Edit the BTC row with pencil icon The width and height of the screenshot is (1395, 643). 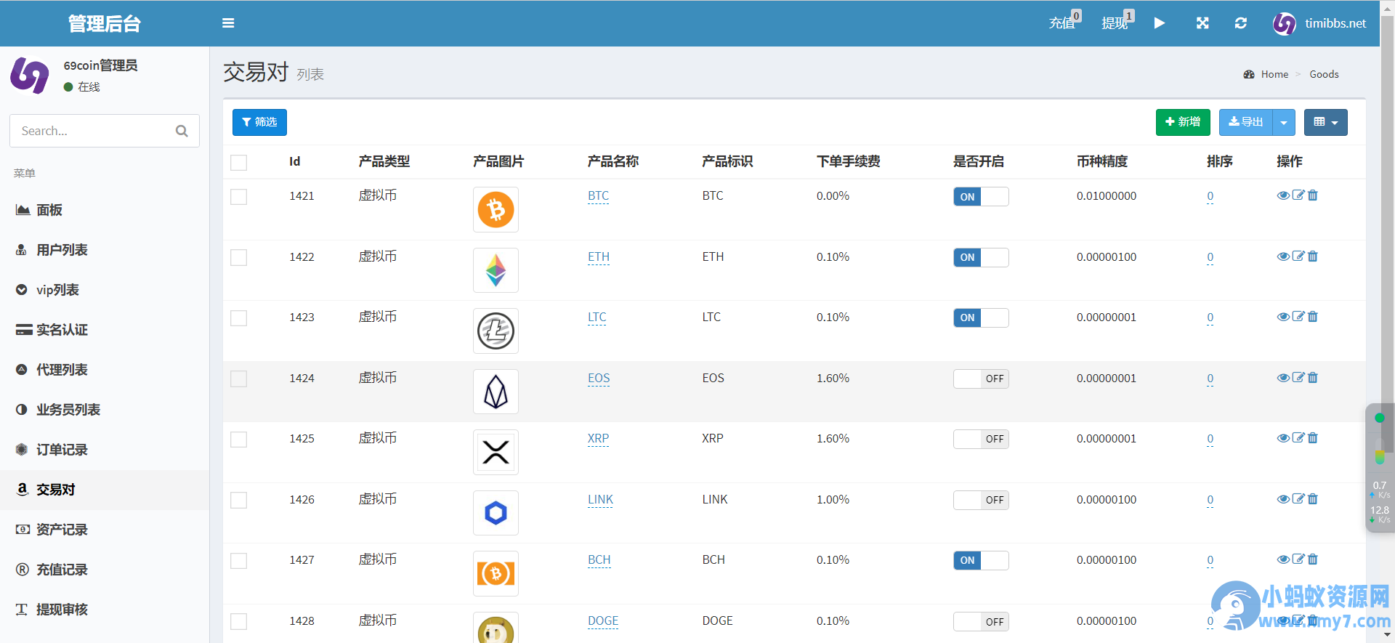click(1298, 195)
